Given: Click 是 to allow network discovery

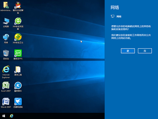Looking at the screenshot, I should point(128,51).
